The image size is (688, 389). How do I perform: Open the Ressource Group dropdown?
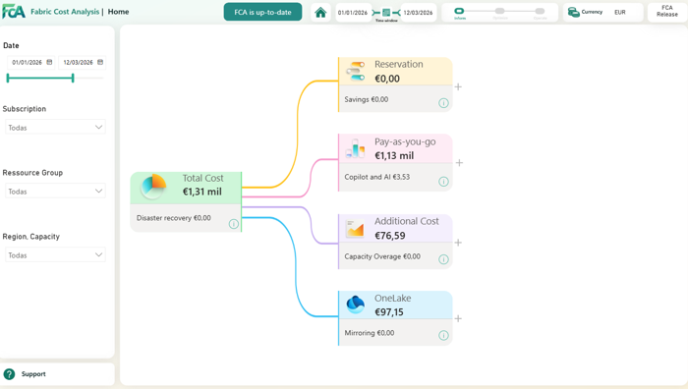(55, 192)
